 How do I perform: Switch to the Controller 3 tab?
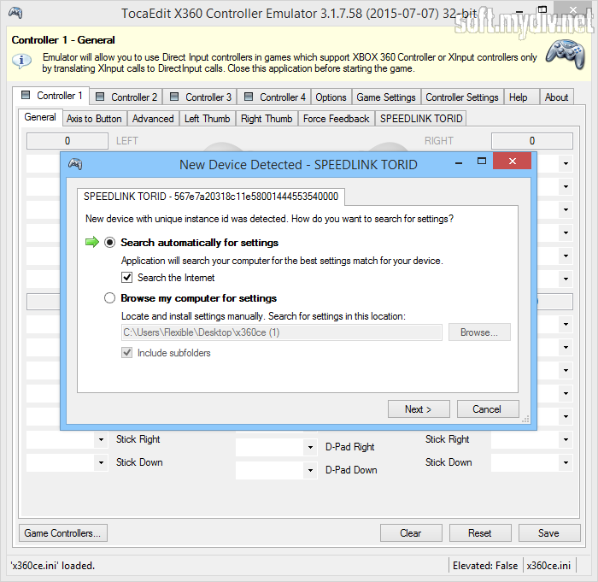click(x=201, y=97)
